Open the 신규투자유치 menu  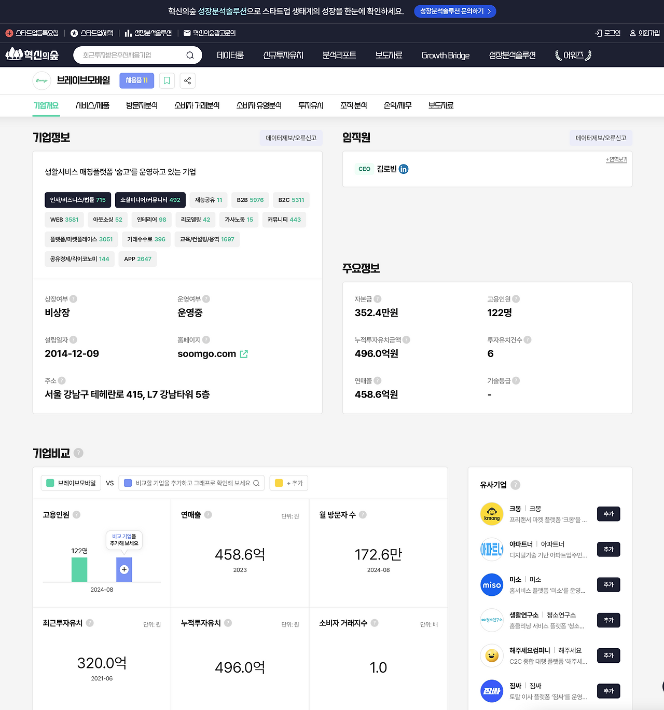pos(283,55)
